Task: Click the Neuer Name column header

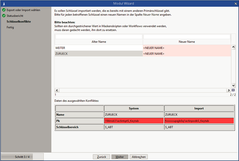Action: click(x=186, y=42)
